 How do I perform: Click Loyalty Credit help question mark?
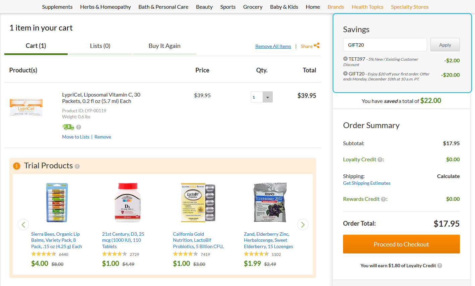pos(380,160)
